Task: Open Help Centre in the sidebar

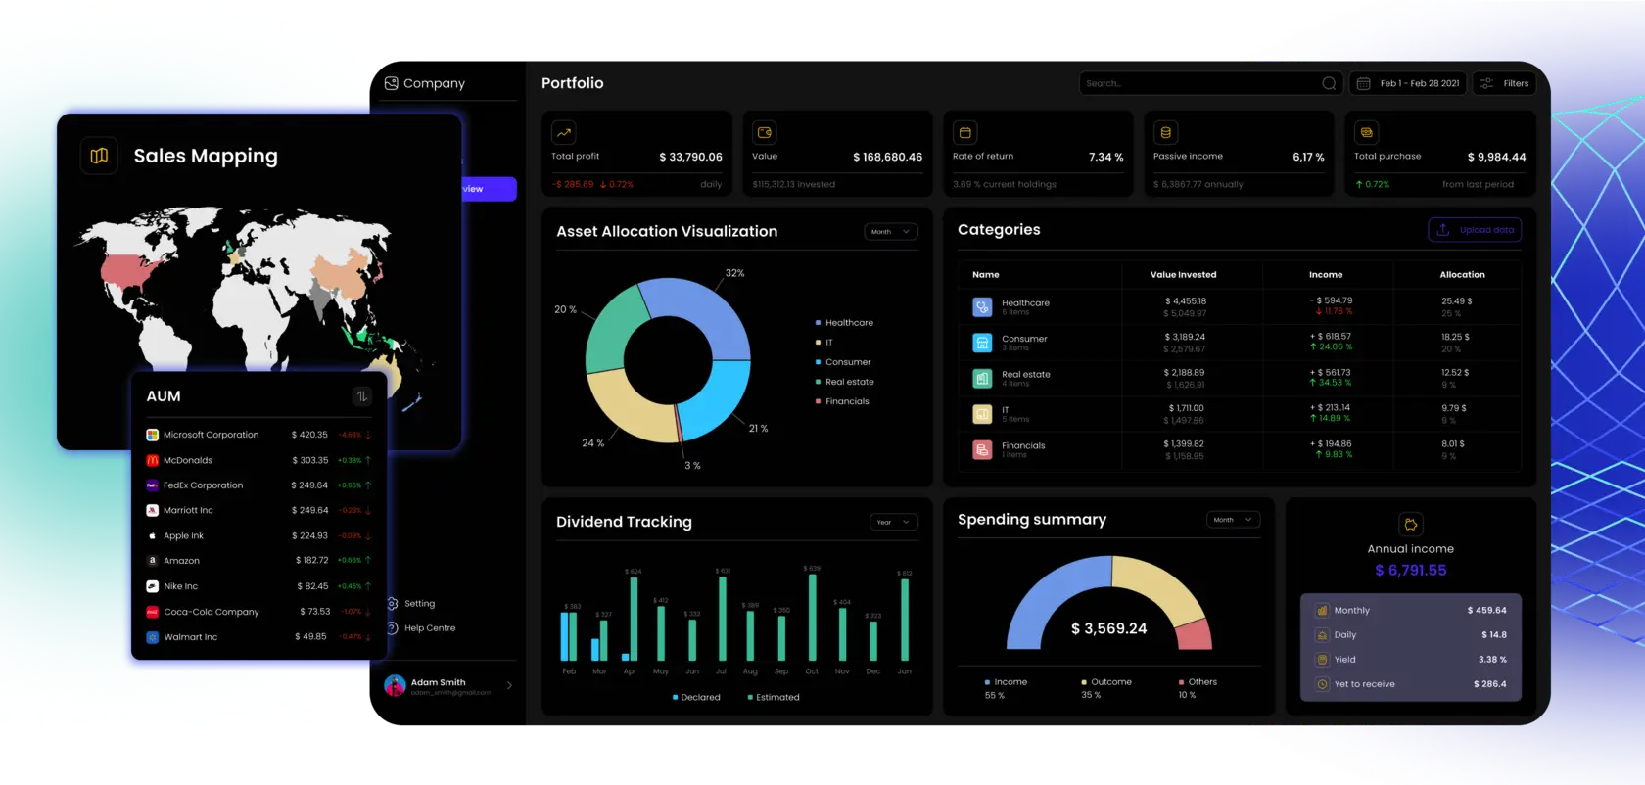Action: click(429, 628)
